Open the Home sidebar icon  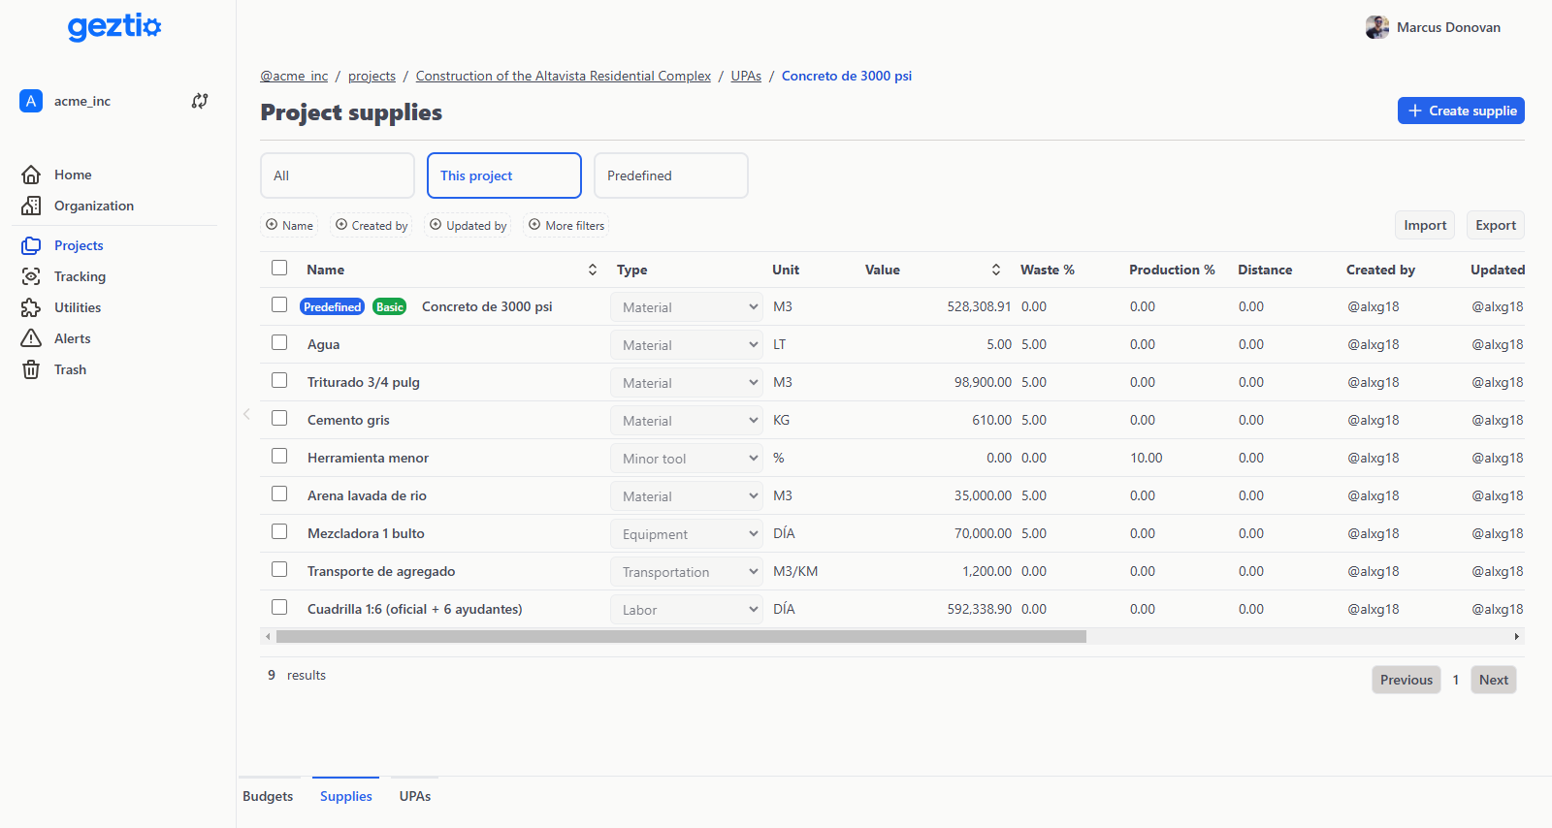click(x=31, y=175)
